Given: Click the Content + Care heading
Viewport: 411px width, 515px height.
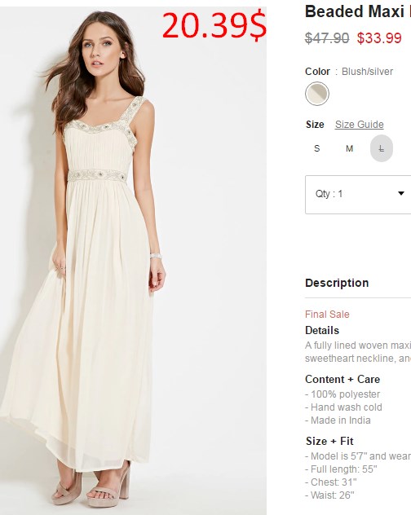Looking at the screenshot, I should pyautogui.click(x=342, y=379).
